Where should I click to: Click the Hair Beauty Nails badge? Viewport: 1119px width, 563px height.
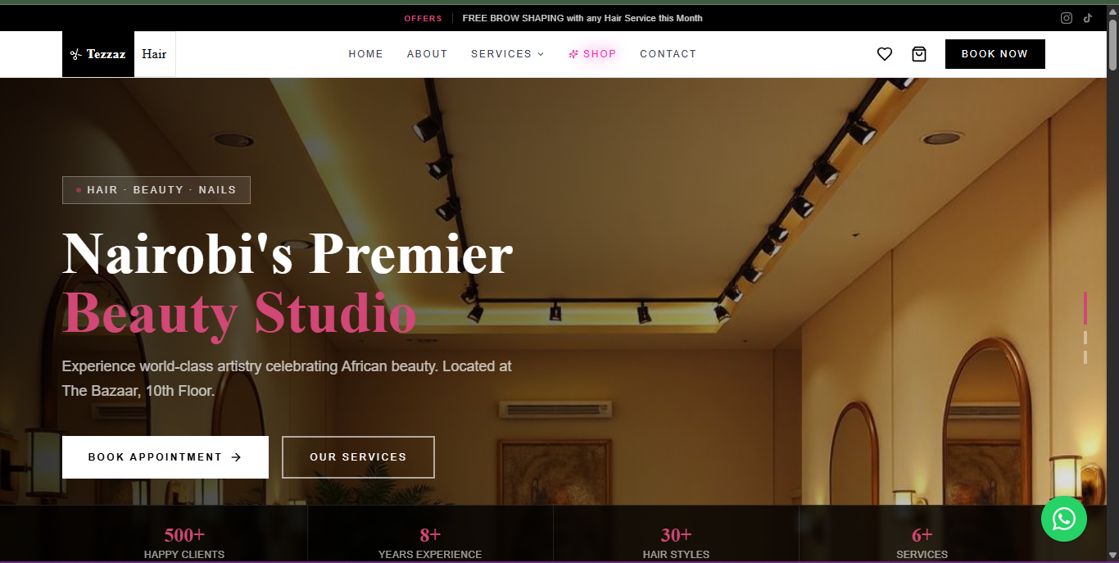coord(156,190)
